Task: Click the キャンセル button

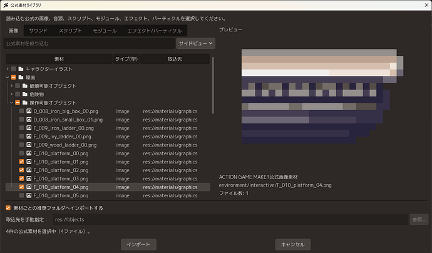Action: click(293, 244)
